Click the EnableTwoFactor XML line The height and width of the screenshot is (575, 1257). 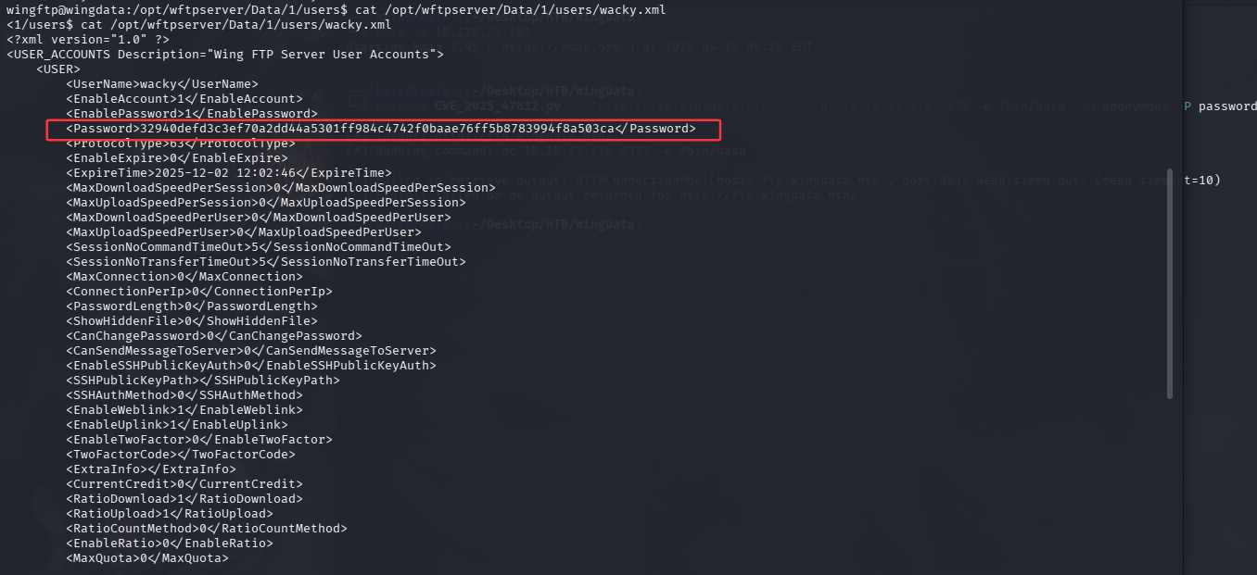(x=199, y=440)
